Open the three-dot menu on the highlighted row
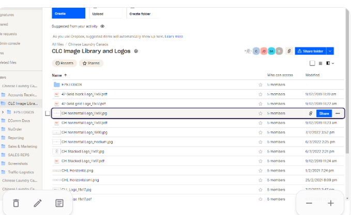The height and width of the screenshot is (215, 352). [338, 113]
